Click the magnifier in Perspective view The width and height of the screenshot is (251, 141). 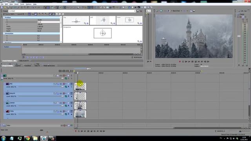[138, 41]
